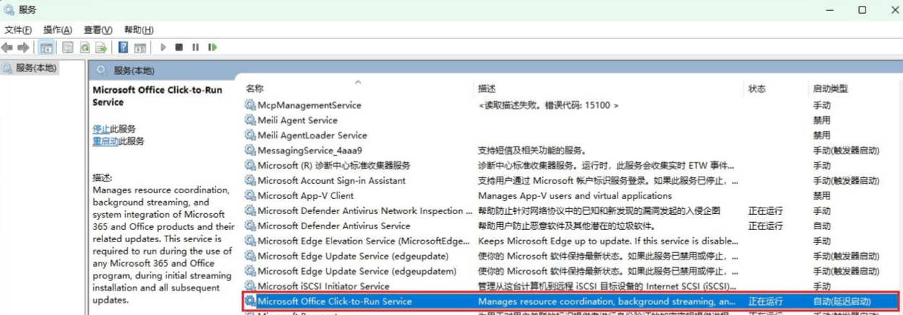Select Microsoft Edge Update Service (edgeupdatem) name
The width and height of the screenshot is (903, 315).
(x=357, y=271)
